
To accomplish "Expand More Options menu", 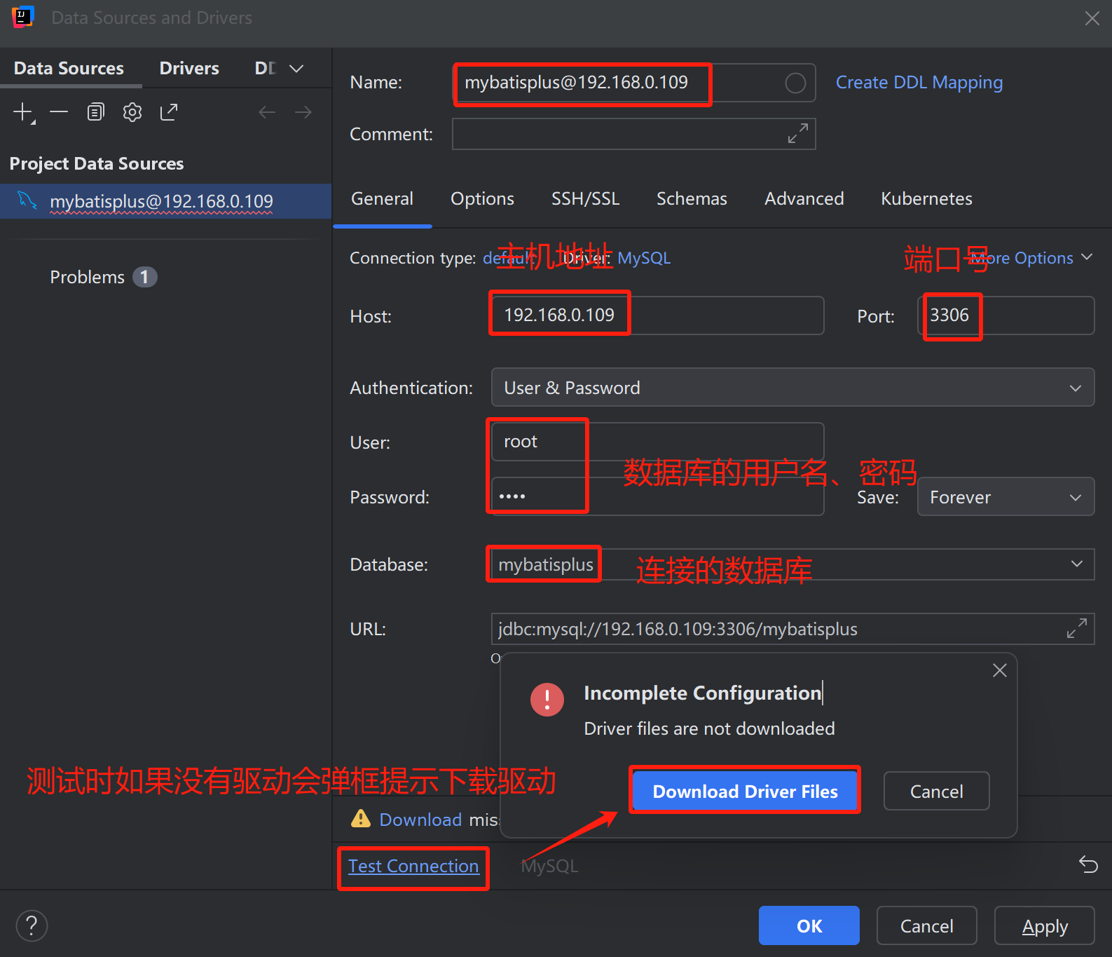I will [1031, 258].
